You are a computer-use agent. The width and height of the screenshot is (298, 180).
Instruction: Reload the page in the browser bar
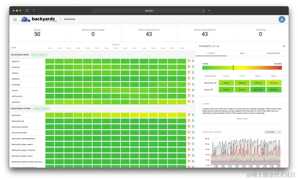coord(203,11)
